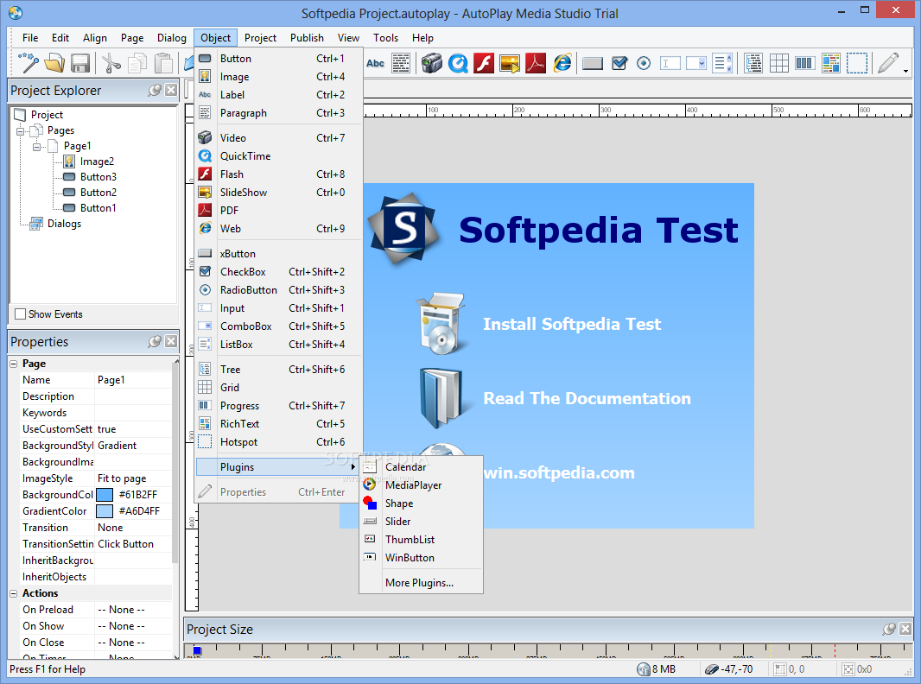Select Slider plugin from the submenu

point(421,522)
